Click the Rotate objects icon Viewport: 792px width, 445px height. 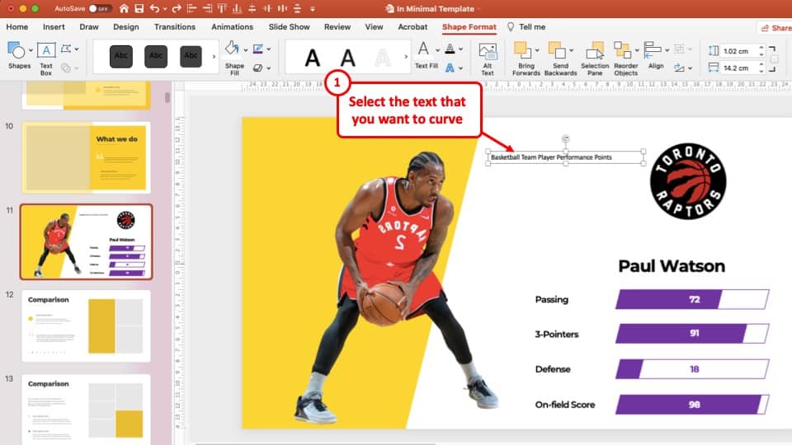(x=680, y=68)
